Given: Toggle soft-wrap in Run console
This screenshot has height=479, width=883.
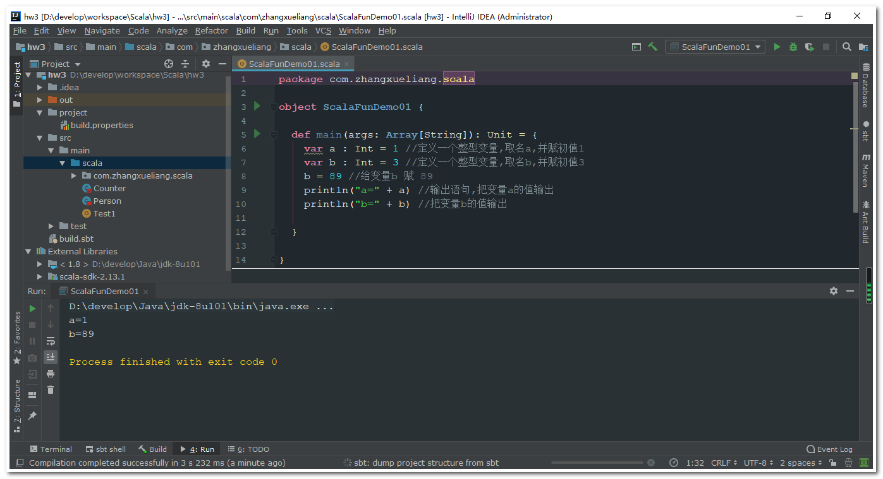Looking at the screenshot, I should coord(51,341).
